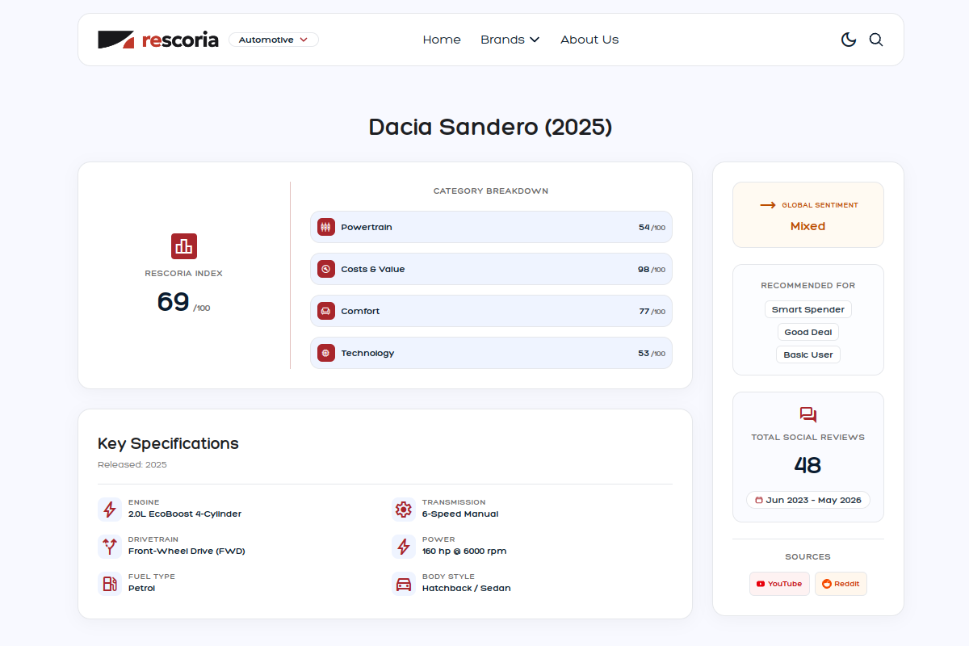Click the Comfort score 77
Image resolution: width=969 pixels, height=646 pixels.
644,311
